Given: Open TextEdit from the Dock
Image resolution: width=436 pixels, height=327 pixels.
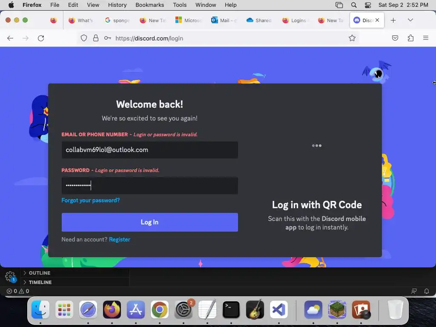Looking at the screenshot, I should pos(207,310).
